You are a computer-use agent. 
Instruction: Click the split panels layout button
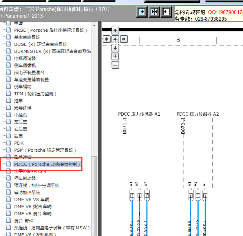(x=154, y=12)
